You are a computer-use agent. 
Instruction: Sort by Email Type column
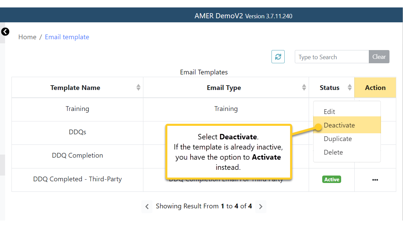coord(304,88)
